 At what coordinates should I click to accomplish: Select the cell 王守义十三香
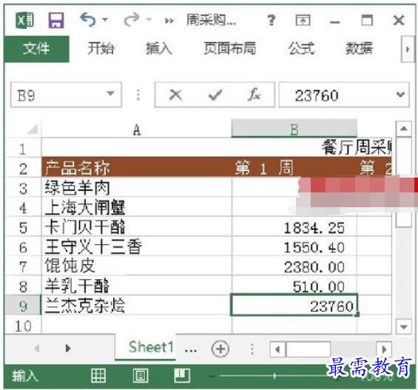[x=136, y=246]
